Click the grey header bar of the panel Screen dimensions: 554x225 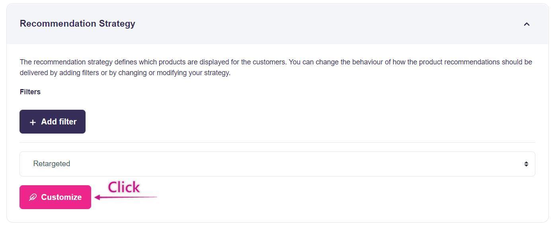[x=318, y=24]
